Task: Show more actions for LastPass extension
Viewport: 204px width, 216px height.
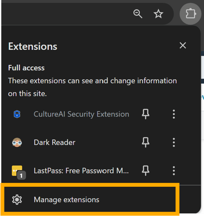Action: (174, 171)
